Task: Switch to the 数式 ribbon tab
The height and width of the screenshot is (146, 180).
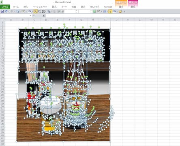Action: point(54,6)
